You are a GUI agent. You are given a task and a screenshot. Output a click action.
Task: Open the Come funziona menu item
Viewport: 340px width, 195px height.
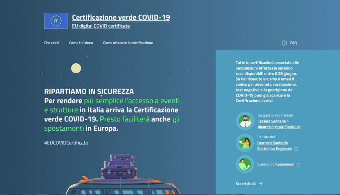click(x=81, y=43)
